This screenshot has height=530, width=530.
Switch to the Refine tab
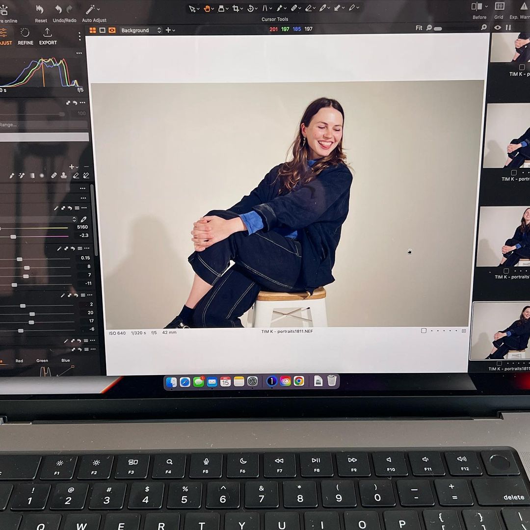[x=25, y=36]
